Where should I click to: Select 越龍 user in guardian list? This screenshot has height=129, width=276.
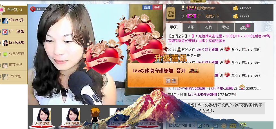[14, 31]
